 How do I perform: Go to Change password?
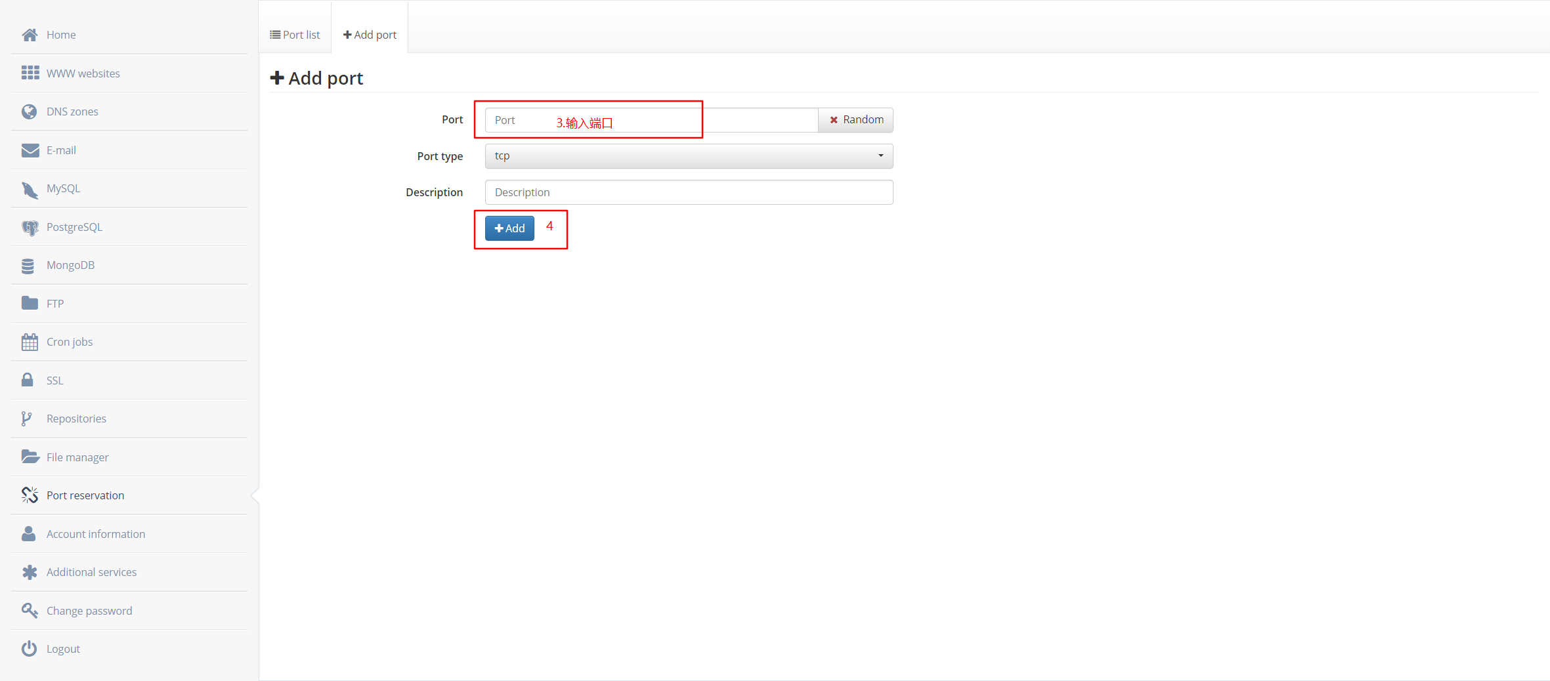click(89, 610)
